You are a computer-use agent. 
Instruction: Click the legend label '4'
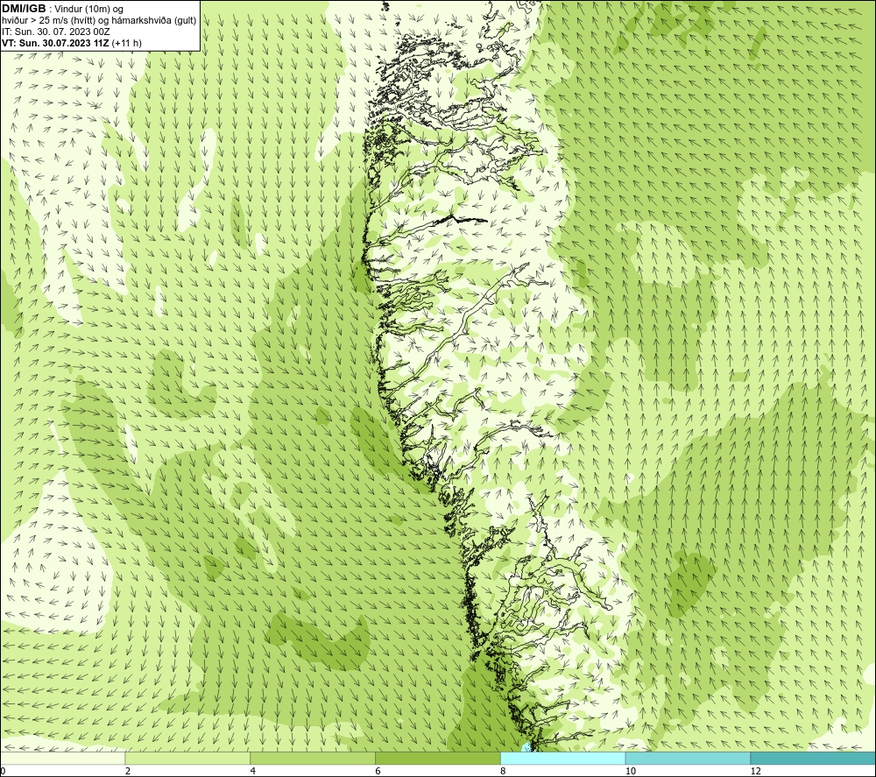[x=253, y=771]
